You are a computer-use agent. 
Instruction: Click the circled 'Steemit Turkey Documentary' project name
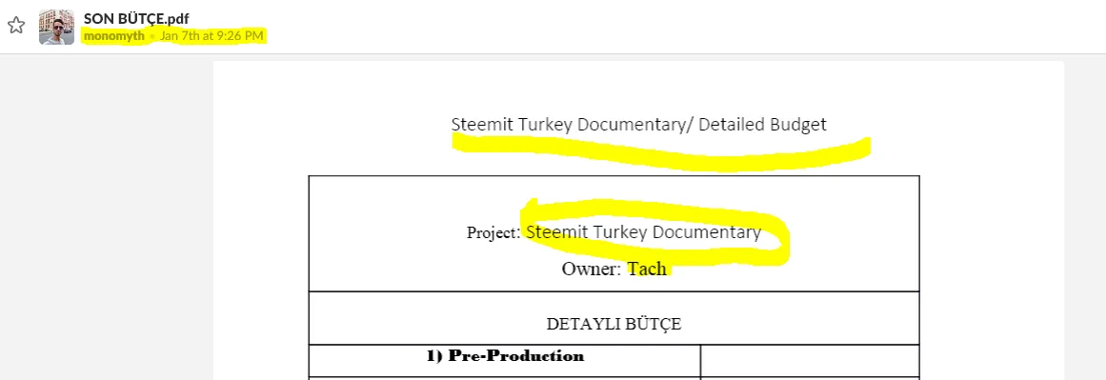click(643, 232)
